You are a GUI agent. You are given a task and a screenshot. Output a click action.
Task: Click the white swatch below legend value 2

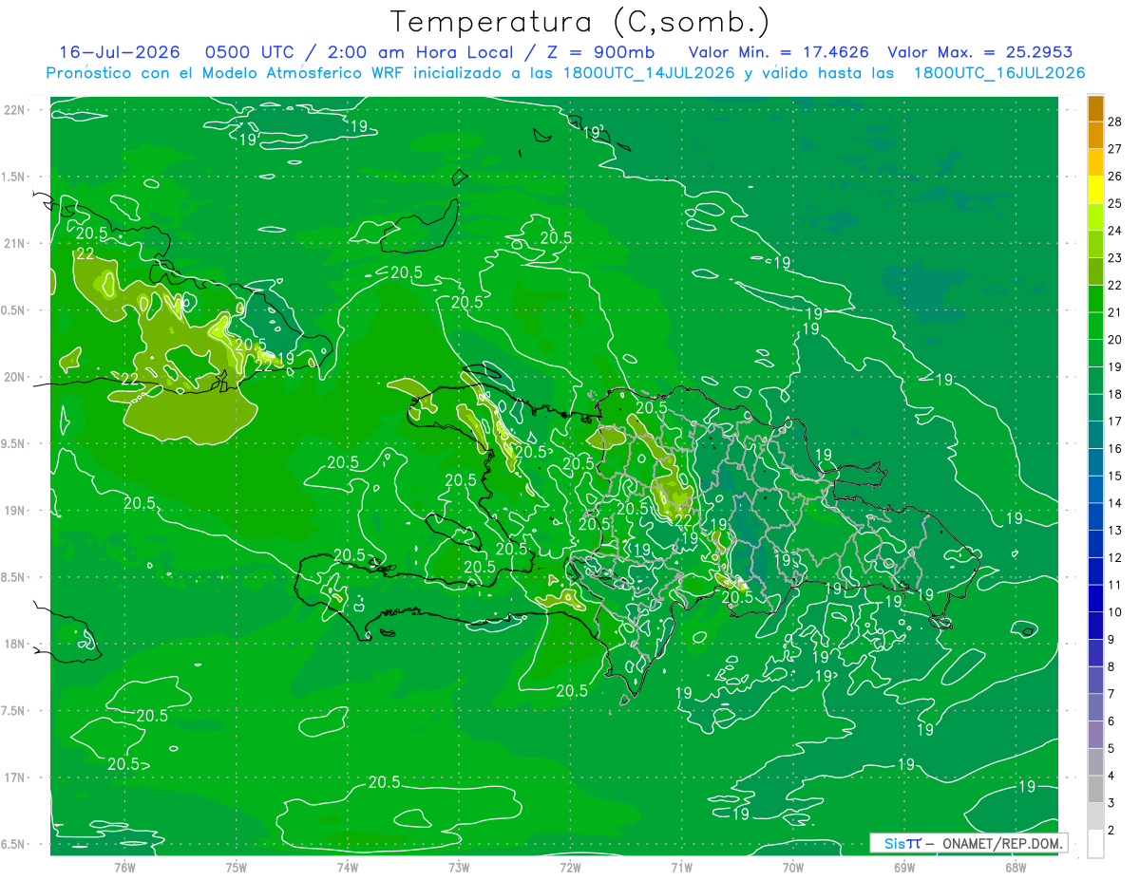pyautogui.click(x=1095, y=844)
